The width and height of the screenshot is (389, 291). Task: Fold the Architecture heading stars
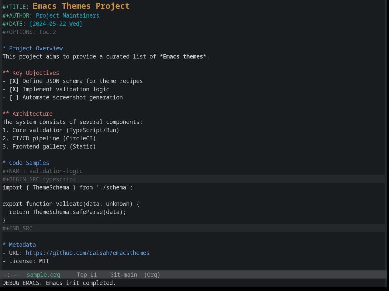pyautogui.click(x=6, y=114)
